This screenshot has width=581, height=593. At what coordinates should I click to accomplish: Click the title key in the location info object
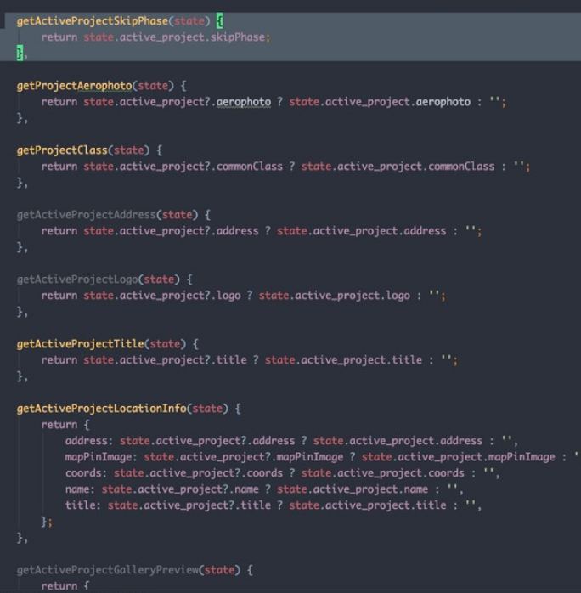pos(80,505)
